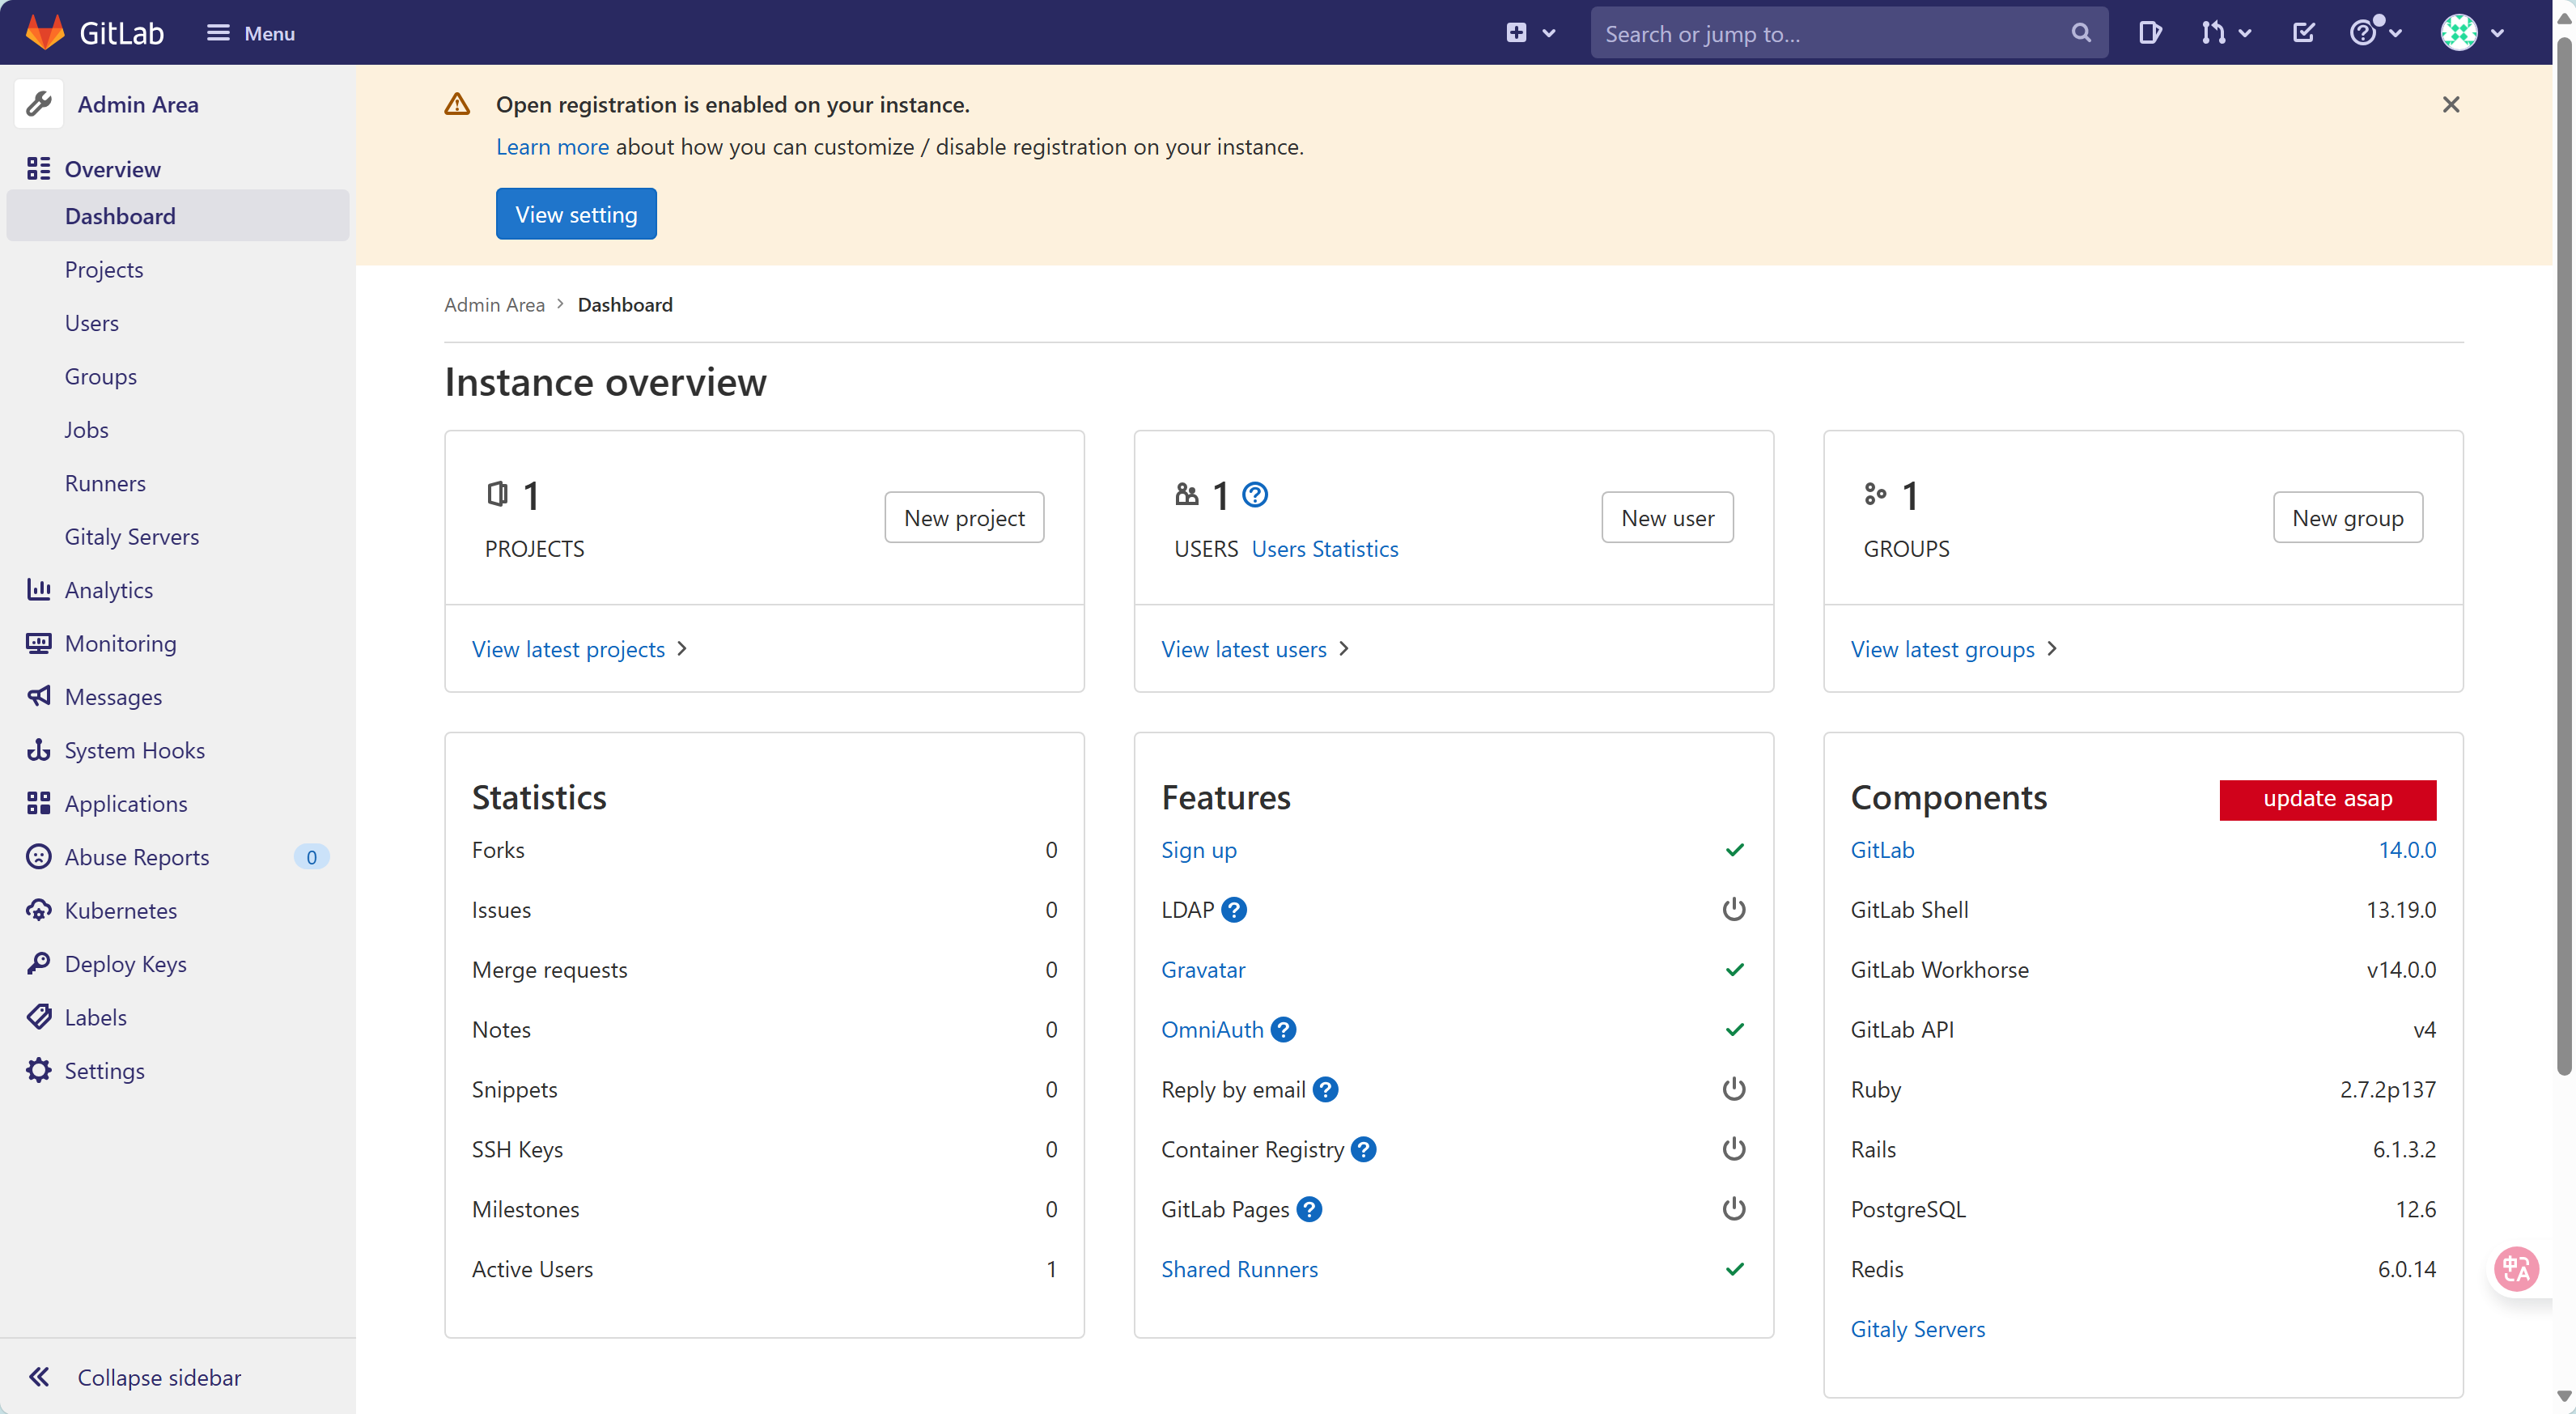Click the GitLab fox logo
Image resolution: width=2576 pixels, height=1414 pixels.
point(45,32)
